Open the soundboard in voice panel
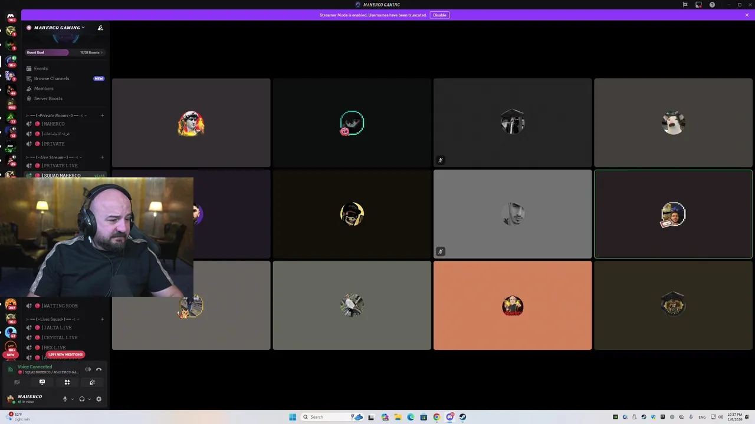 point(92,382)
